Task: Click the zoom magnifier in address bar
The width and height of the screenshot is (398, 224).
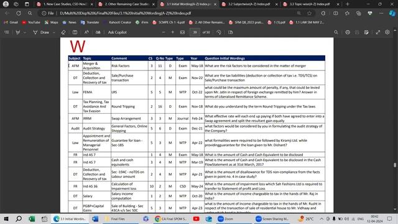Action: pos(298,13)
